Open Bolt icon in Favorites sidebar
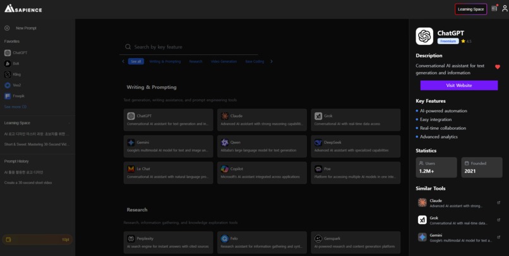This screenshot has width=509, height=256. pos(8,64)
